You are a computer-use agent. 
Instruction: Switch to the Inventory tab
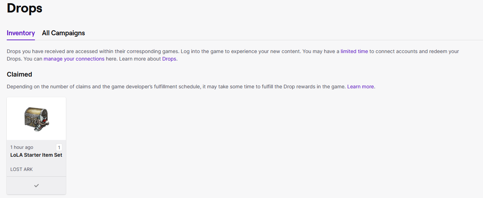click(21, 33)
